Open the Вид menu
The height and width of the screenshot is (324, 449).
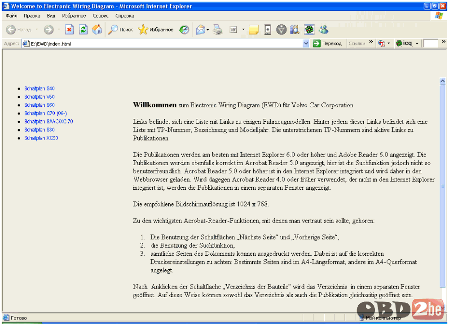pos(51,16)
